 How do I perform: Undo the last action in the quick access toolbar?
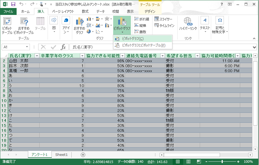click(21, 4)
